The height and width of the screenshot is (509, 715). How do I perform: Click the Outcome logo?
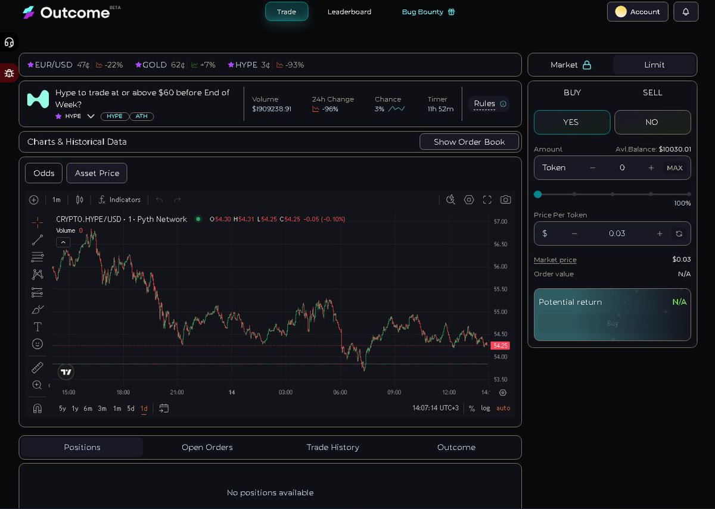pos(71,12)
